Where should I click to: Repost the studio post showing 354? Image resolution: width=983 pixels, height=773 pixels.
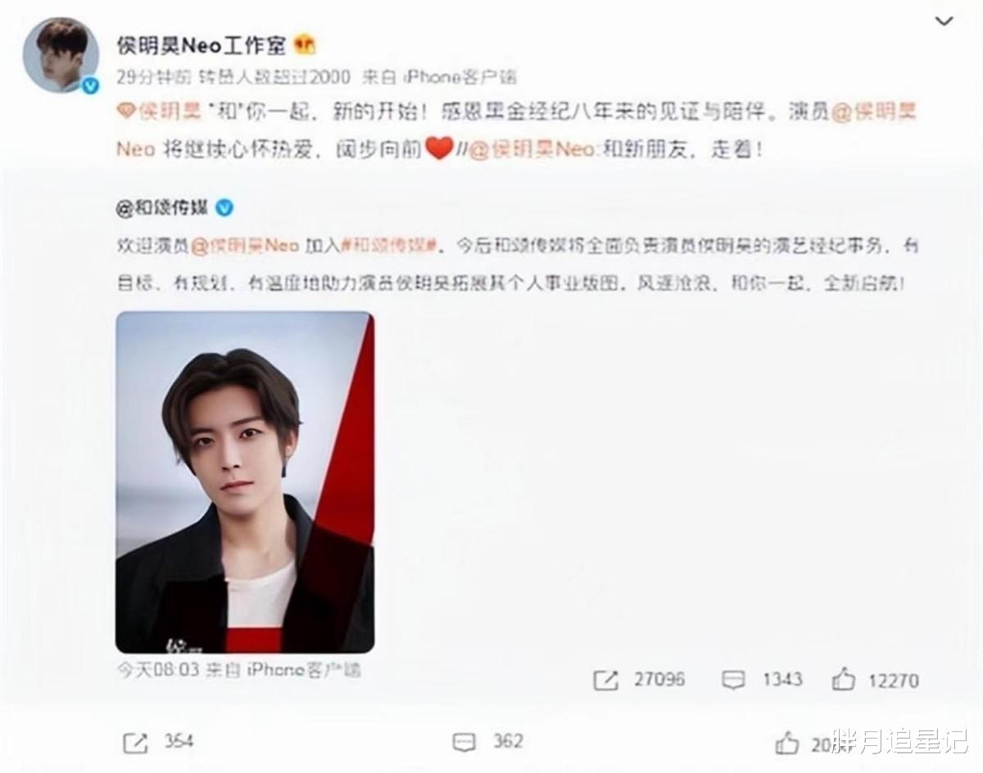click(x=157, y=742)
